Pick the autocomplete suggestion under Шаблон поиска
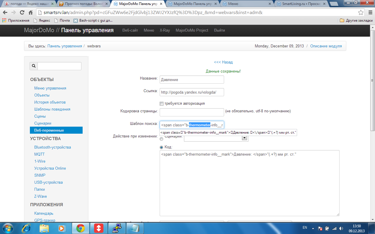Image resolution: width=375 pixels, height=234 pixels. pos(229,133)
